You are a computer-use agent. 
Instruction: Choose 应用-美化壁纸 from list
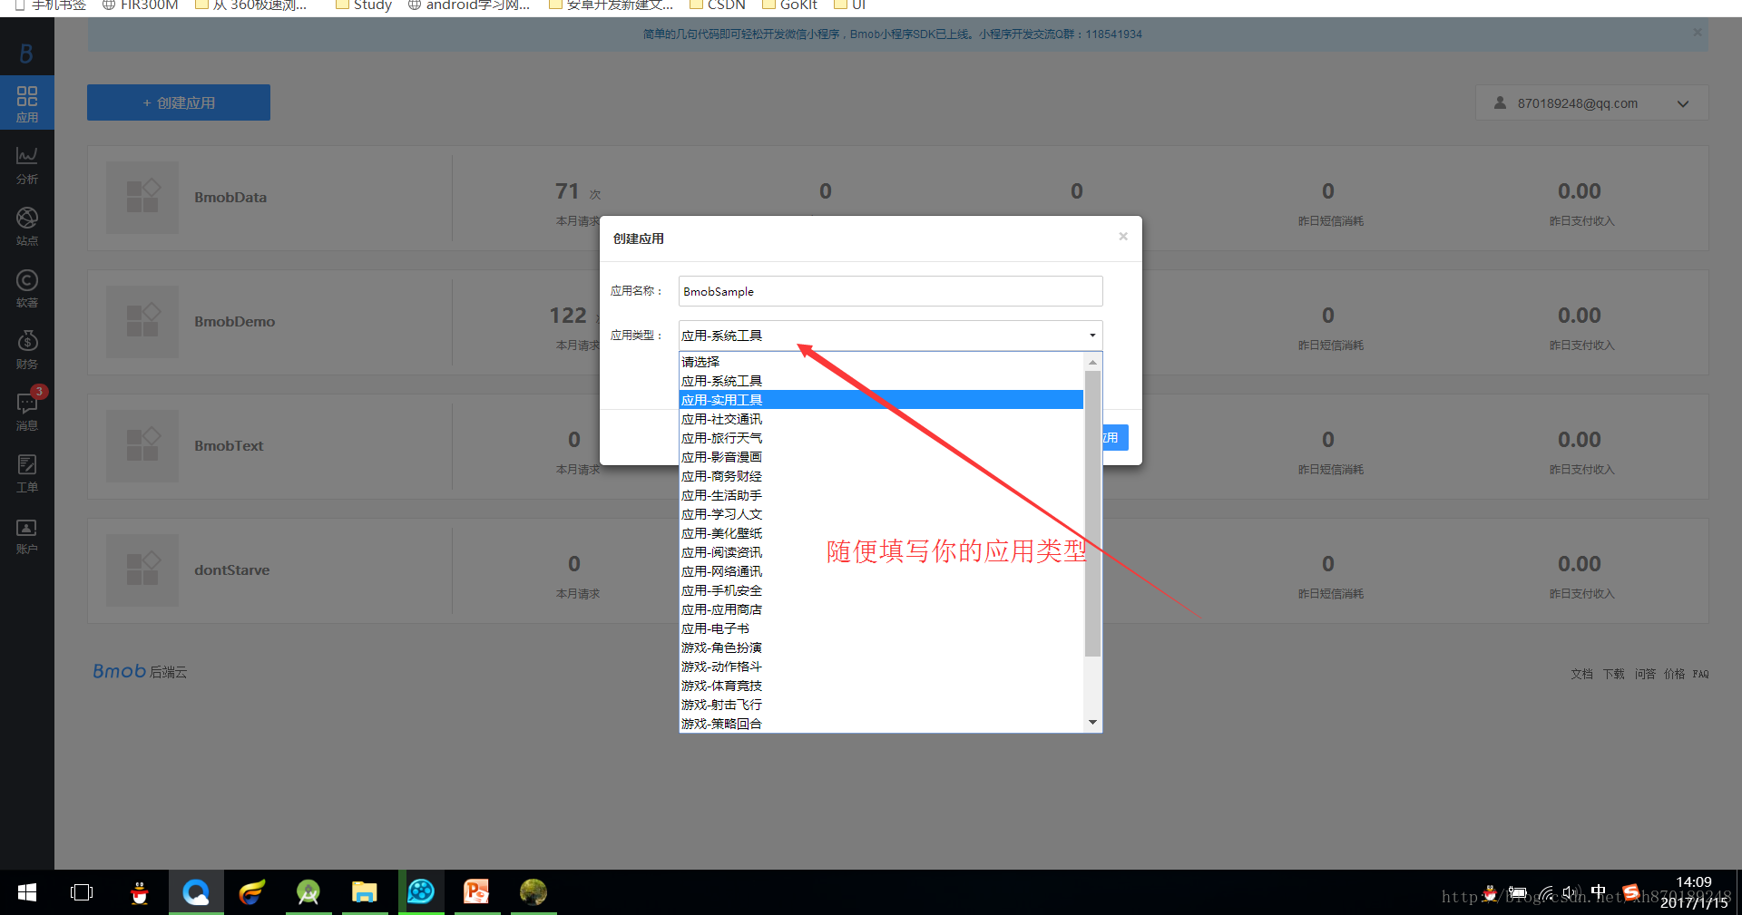881,533
